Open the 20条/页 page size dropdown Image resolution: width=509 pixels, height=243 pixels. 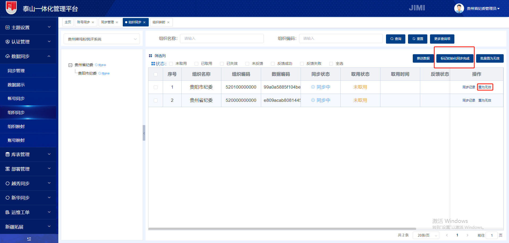[x=426, y=235]
